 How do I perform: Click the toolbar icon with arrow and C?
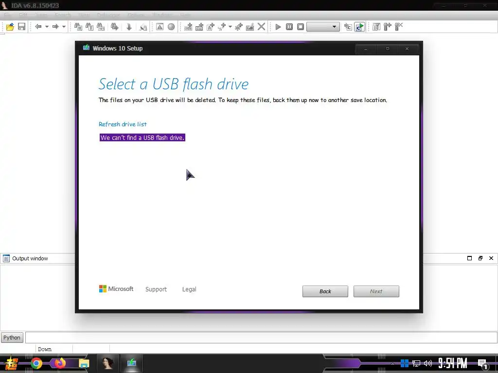coord(348,27)
